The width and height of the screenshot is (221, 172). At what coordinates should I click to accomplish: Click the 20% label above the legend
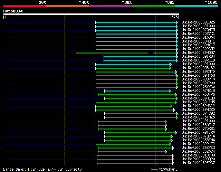42,2
